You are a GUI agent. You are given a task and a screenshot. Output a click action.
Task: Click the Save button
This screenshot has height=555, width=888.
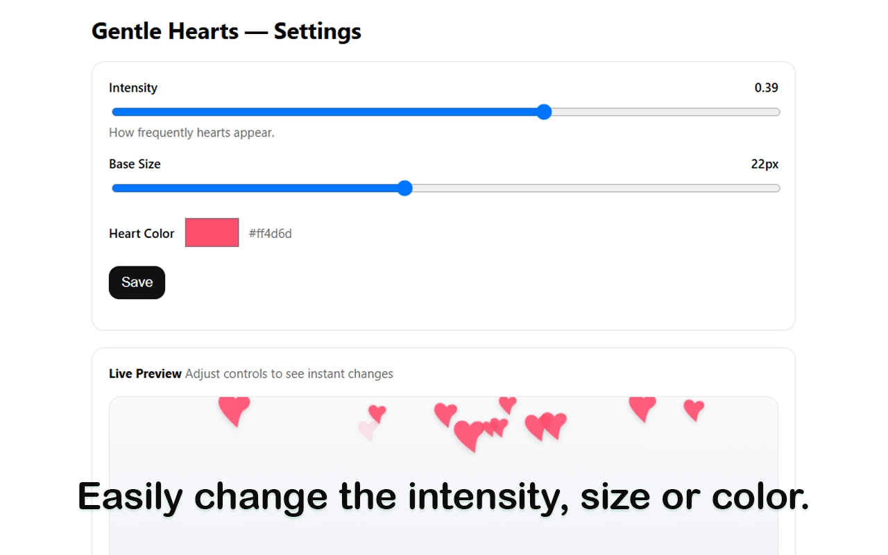[x=137, y=282]
